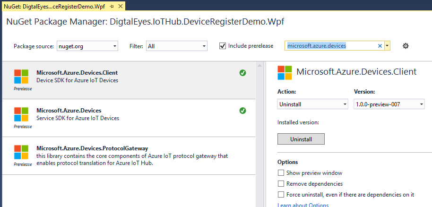Image resolution: width=432 pixels, height=207 pixels.
Task: Click NuGet Package Manager heading
Action: [x=145, y=22]
